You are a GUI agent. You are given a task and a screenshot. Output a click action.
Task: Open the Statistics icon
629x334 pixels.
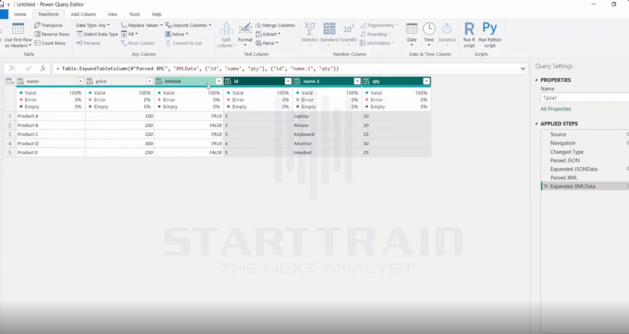[x=310, y=28]
